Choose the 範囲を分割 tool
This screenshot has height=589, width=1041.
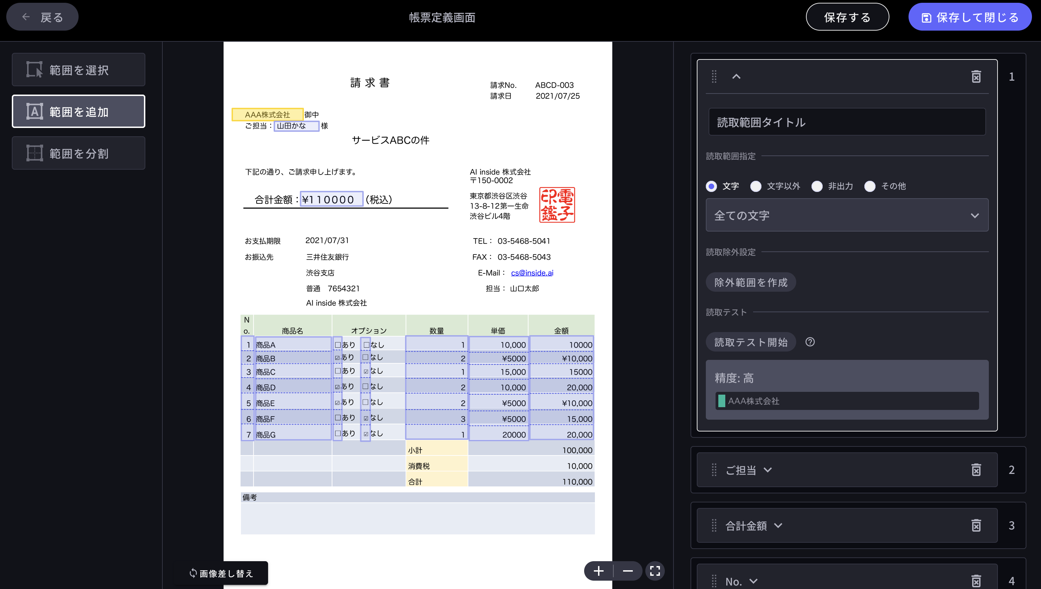[x=79, y=153]
